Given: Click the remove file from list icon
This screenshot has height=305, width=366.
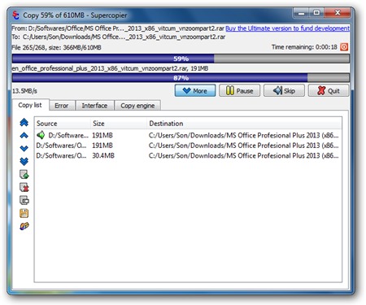Looking at the screenshot, I should click(24, 187).
